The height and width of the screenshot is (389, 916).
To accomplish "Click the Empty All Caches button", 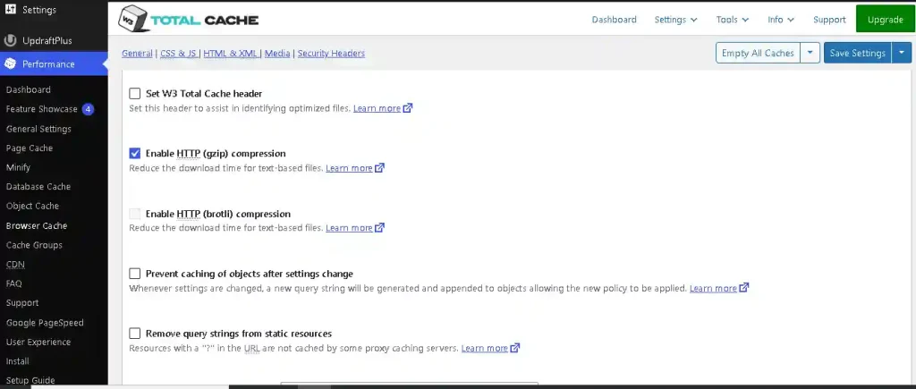I will pyautogui.click(x=759, y=53).
